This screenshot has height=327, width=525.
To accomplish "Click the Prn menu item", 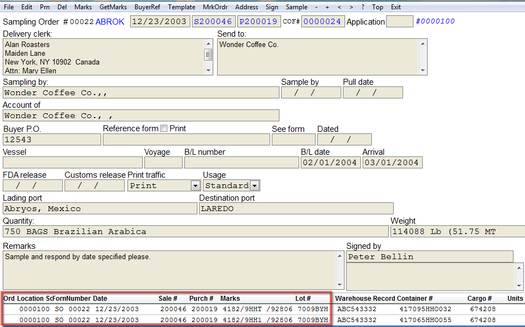I will (x=44, y=7).
